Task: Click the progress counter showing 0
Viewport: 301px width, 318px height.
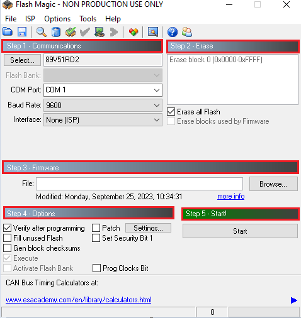Action: (212, 312)
